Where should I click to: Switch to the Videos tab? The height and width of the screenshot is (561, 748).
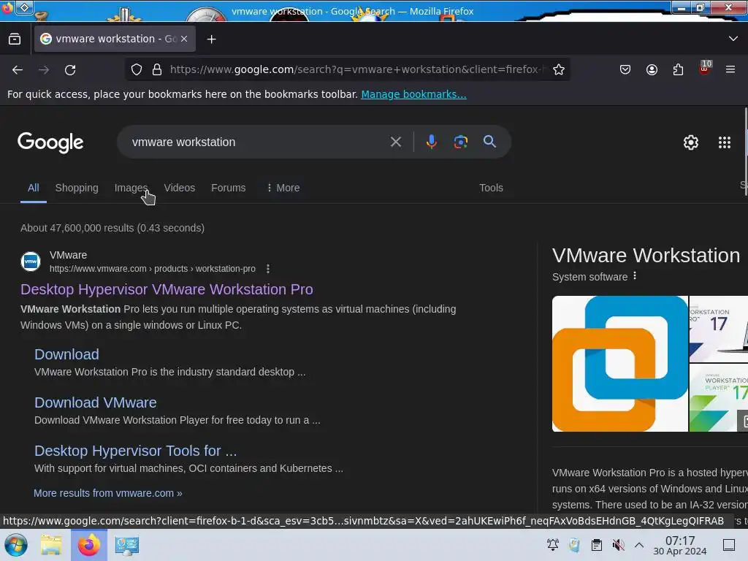tap(180, 188)
